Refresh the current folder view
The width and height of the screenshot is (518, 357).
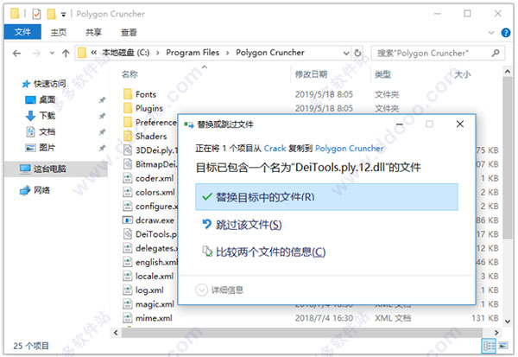[357, 53]
